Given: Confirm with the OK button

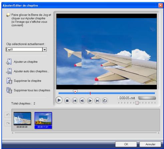Looking at the screenshot, I should click(x=126, y=144).
